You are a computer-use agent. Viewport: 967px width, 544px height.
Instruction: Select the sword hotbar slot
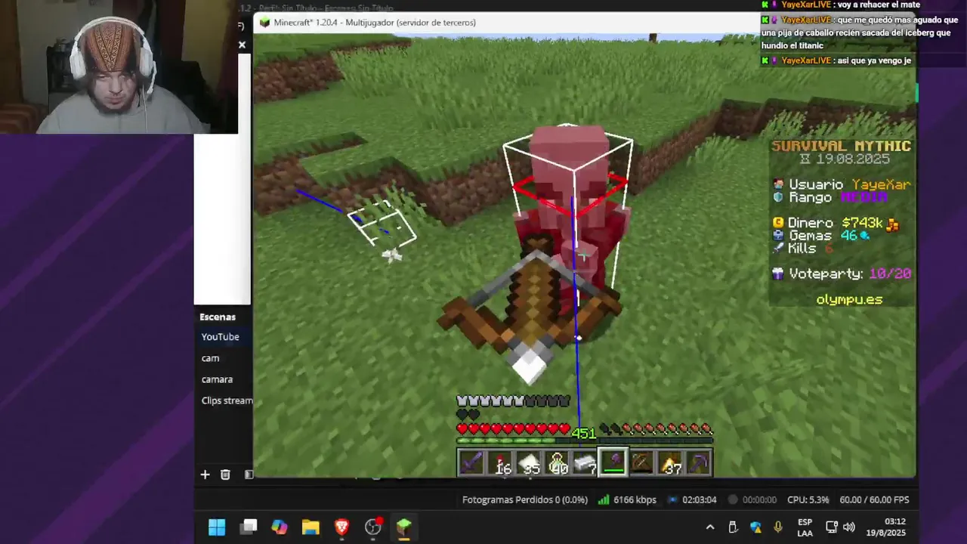click(x=471, y=462)
